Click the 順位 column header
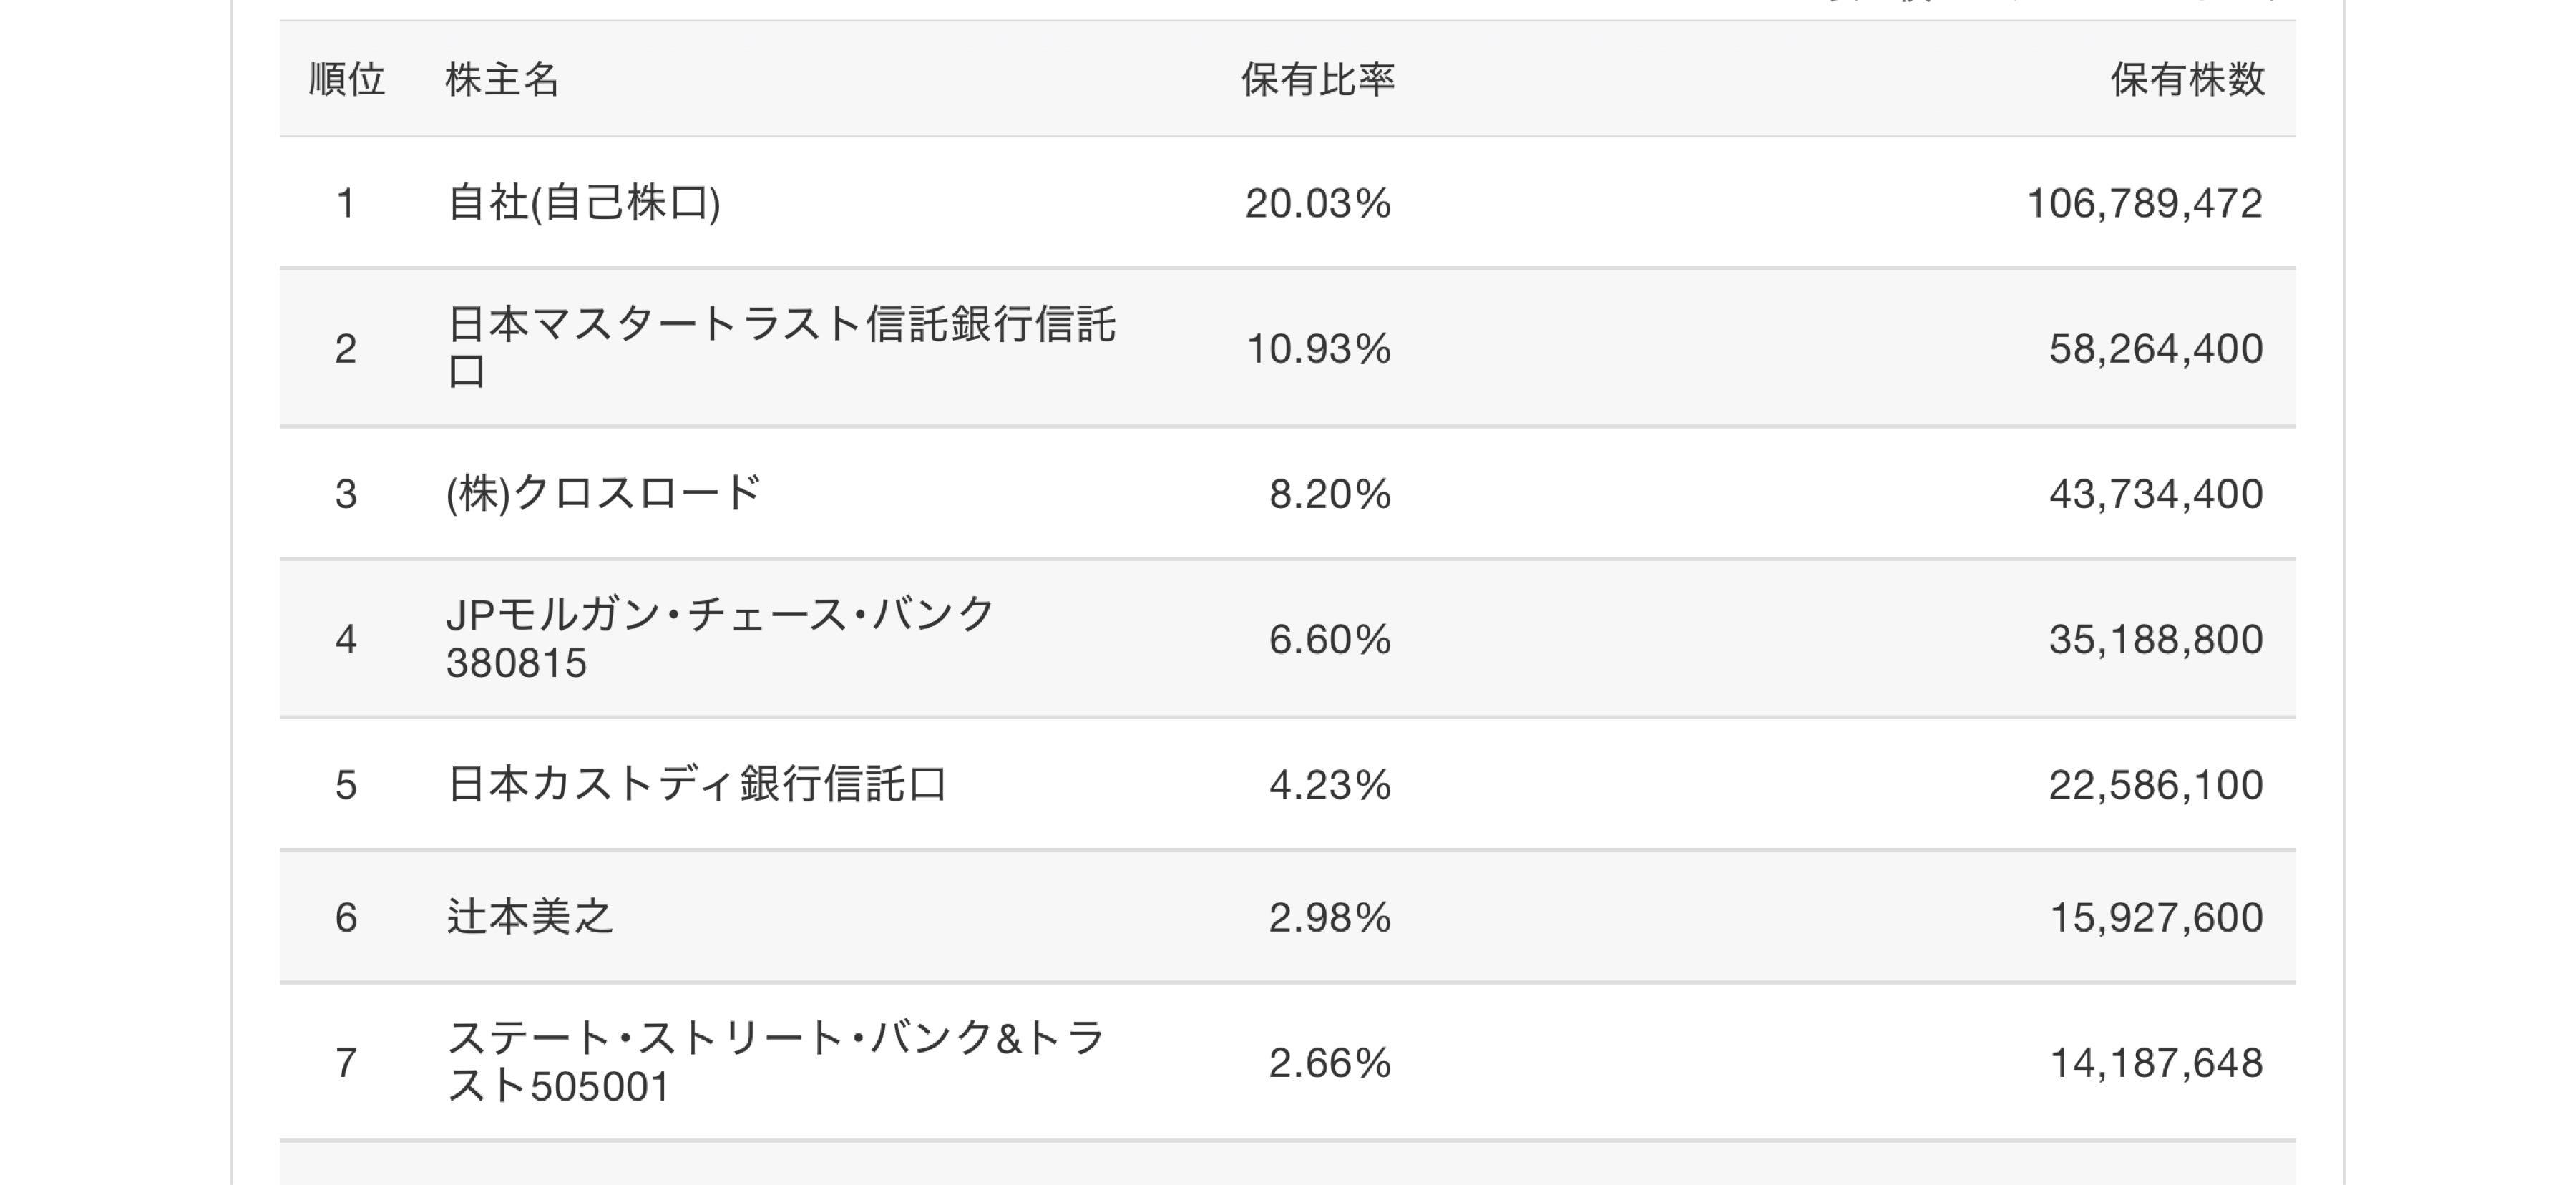This screenshot has height=1185, width=2576. [x=346, y=79]
